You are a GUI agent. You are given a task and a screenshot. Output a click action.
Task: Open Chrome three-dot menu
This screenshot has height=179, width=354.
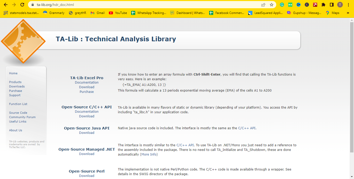348,5
